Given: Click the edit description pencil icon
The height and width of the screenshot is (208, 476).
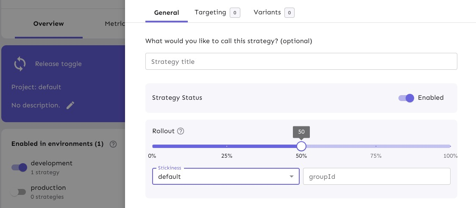Looking at the screenshot, I should pos(70,105).
